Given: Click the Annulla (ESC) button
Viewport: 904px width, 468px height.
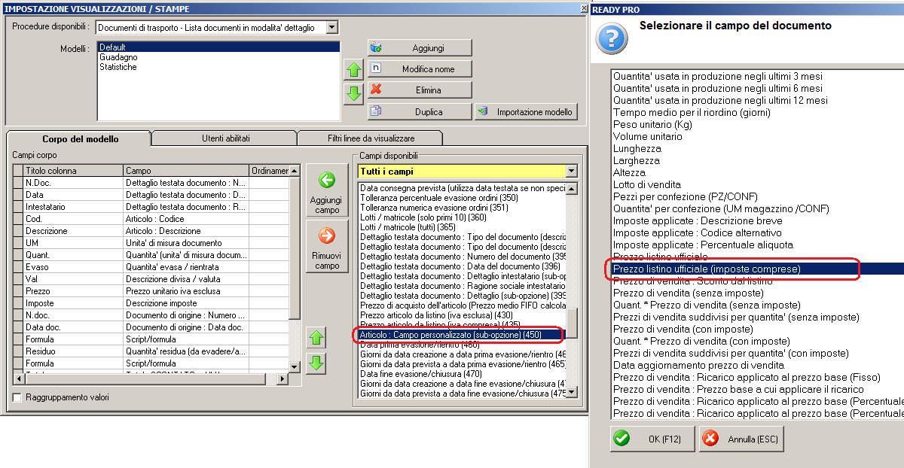Looking at the screenshot, I should [741, 439].
